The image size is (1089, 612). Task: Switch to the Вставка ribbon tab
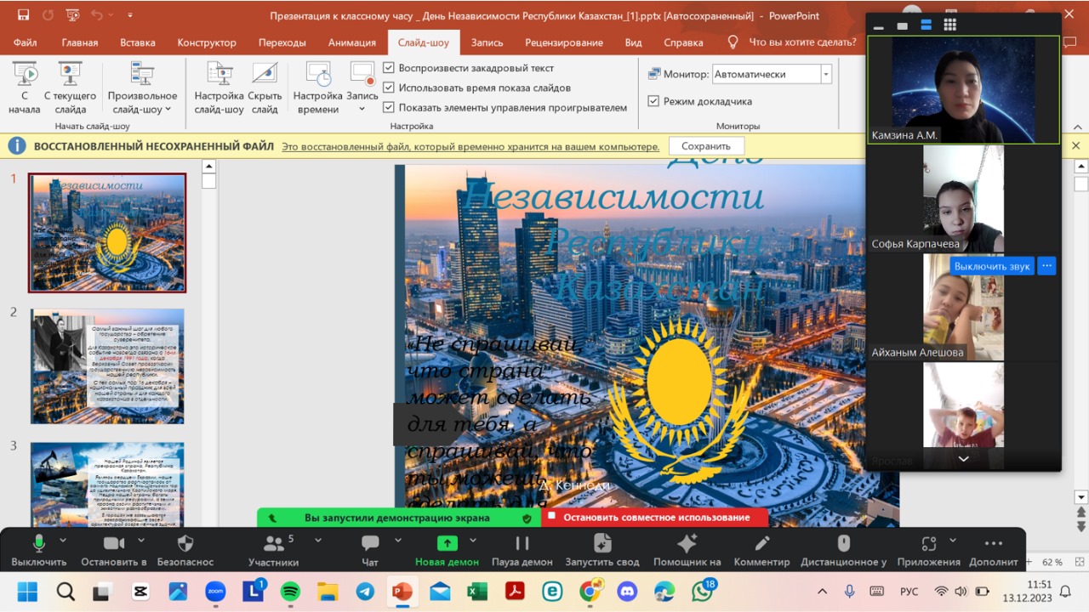138,42
